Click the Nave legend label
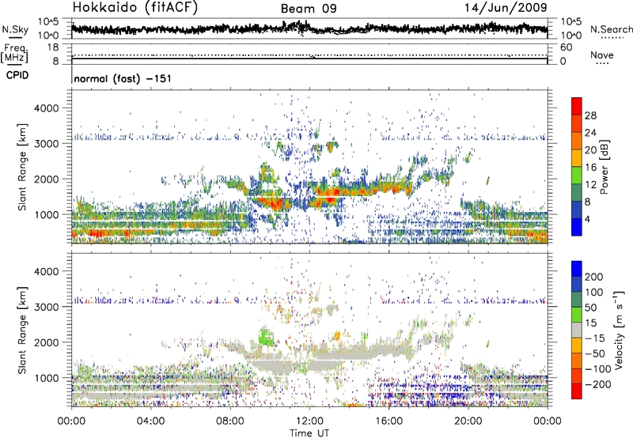This screenshot has height=438, width=633. tap(601, 55)
